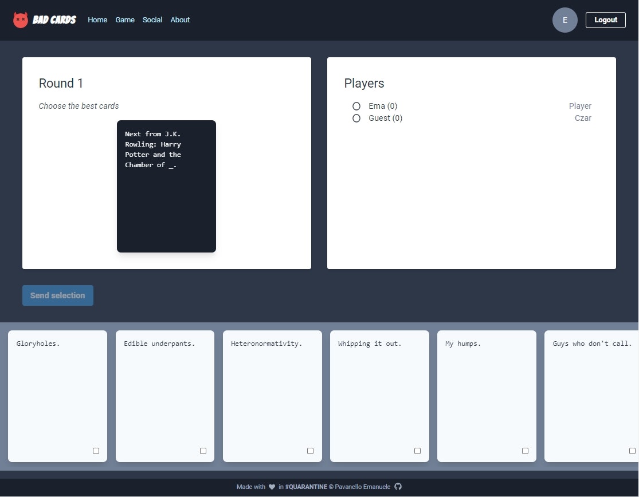639x497 pixels.
Task: Check the Whipping it out card checkbox
Action: pyautogui.click(x=417, y=451)
